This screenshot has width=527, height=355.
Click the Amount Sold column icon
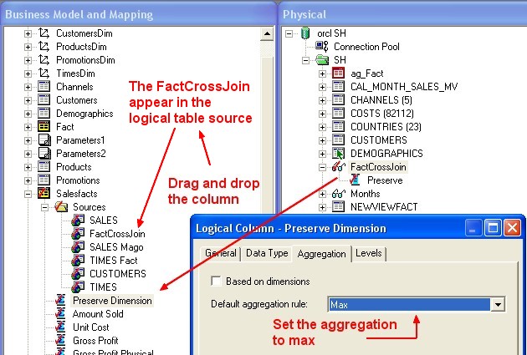(60, 314)
